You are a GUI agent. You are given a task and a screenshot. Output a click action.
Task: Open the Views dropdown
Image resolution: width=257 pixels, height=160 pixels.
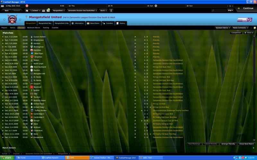[249, 33]
